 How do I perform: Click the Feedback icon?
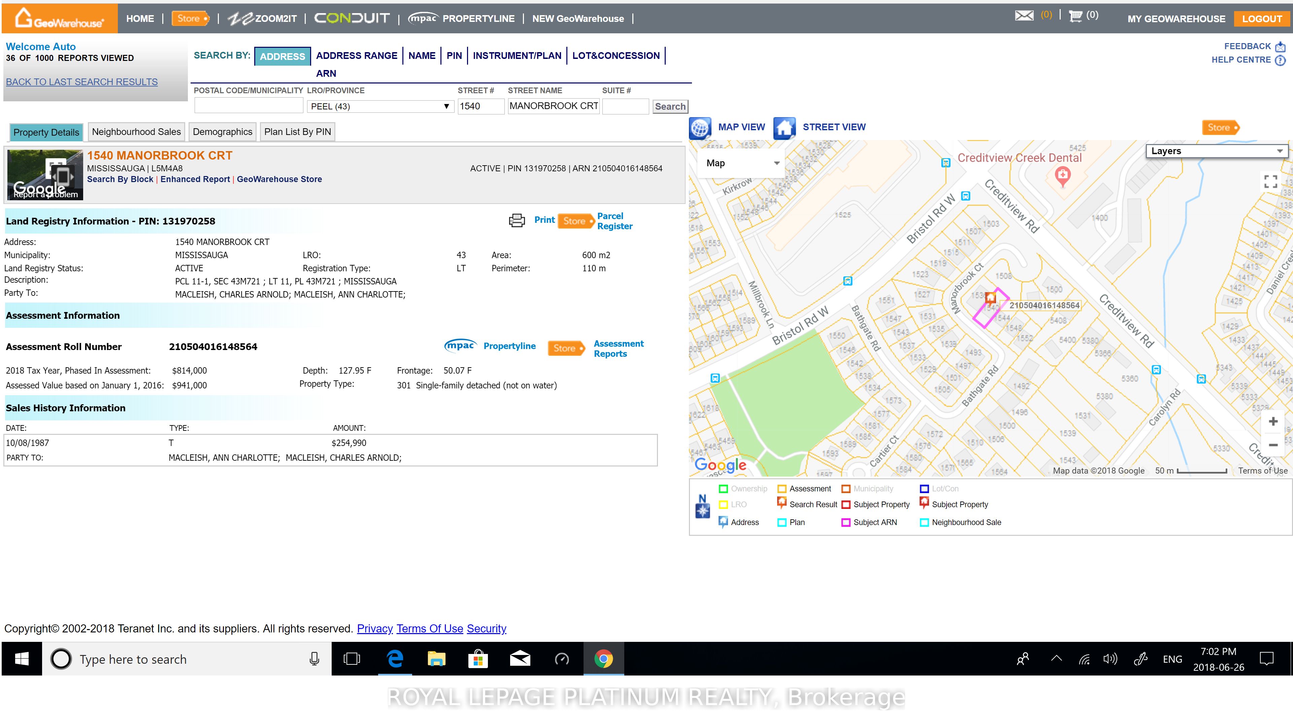1281,47
